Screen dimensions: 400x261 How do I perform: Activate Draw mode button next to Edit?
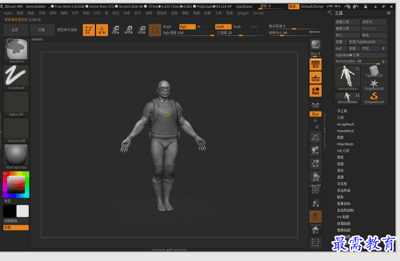(x=102, y=30)
